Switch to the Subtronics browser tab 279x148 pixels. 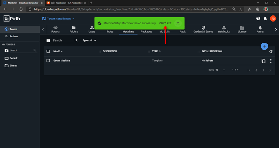click(x=67, y=3)
